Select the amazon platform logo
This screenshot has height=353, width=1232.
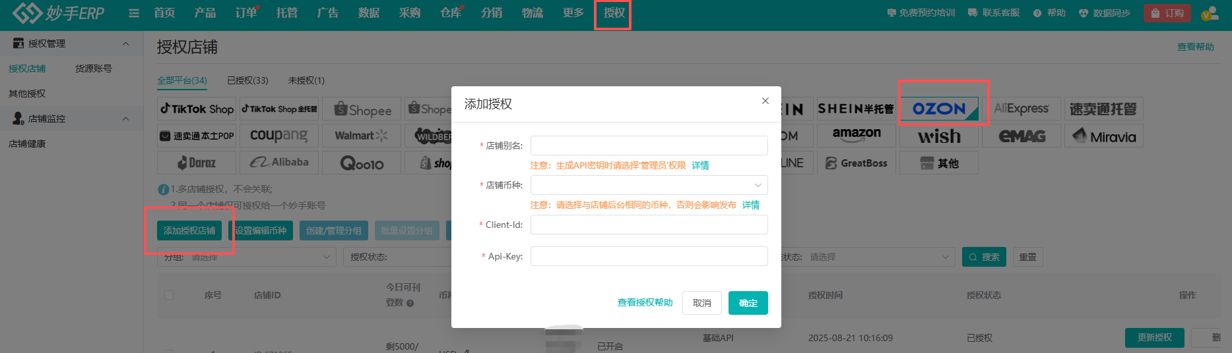click(x=856, y=136)
